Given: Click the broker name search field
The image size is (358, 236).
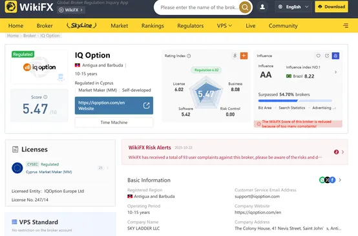Looking at the screenshot, I should (x=200, y=8).
